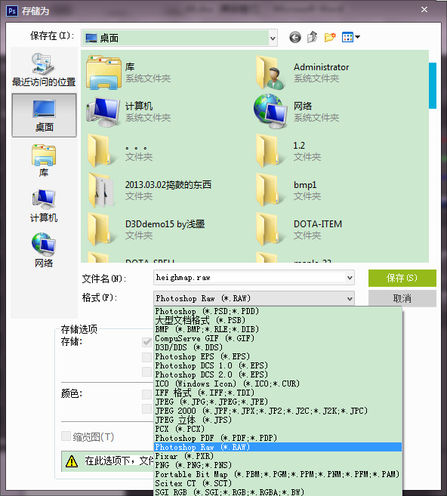
Task: Choose Scitex CT (*.SCT) format
Action: 278,483
